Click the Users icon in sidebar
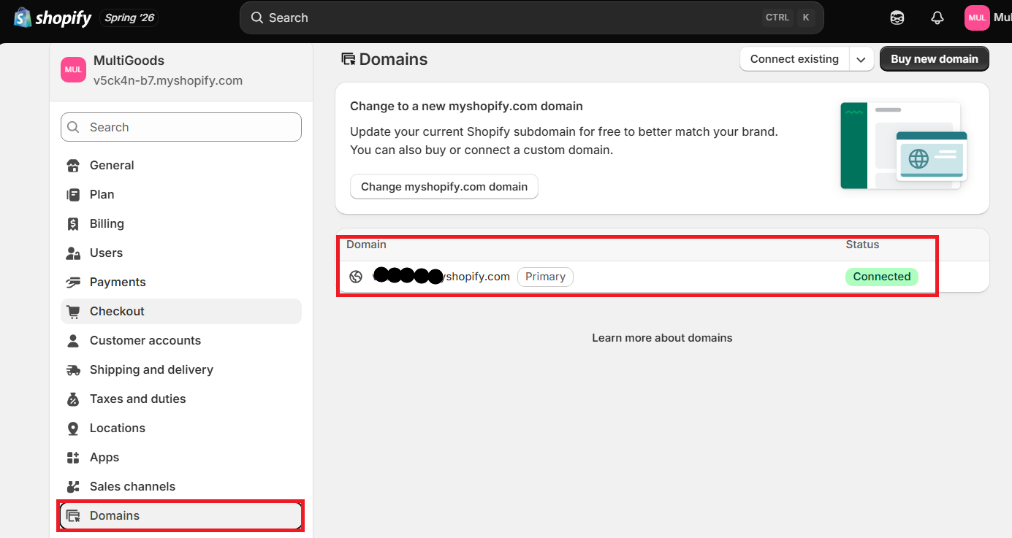 coord(73,253)
